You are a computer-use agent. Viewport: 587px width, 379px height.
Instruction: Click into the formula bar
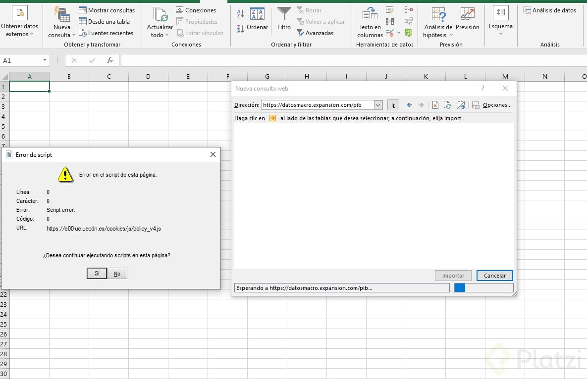(353, 60)
